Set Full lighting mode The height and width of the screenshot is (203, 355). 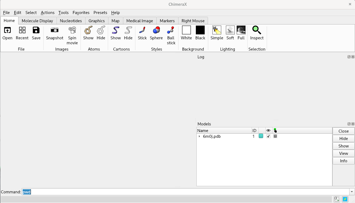pyautogui.click(x=241, y=30)
